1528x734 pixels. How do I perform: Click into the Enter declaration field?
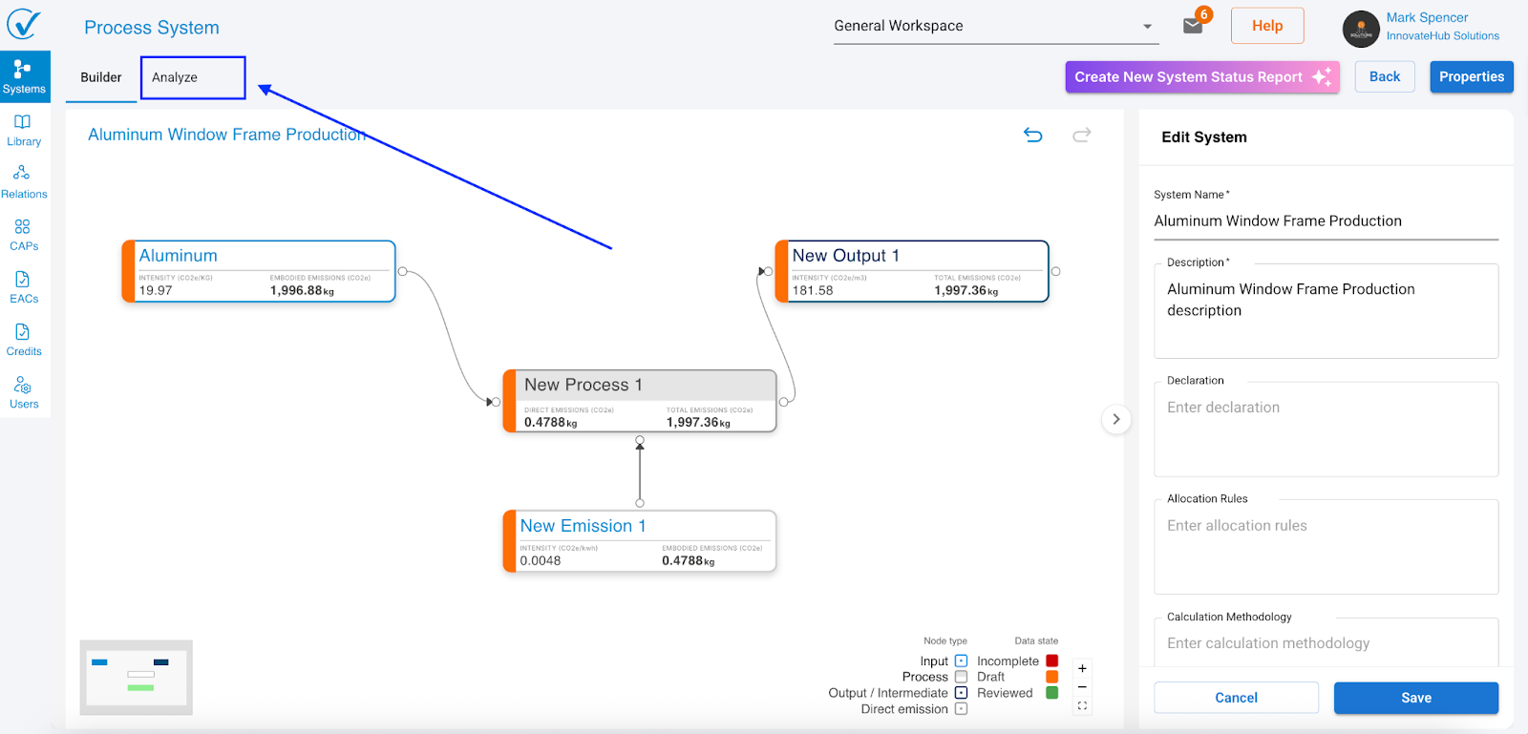pos(1326,430)
